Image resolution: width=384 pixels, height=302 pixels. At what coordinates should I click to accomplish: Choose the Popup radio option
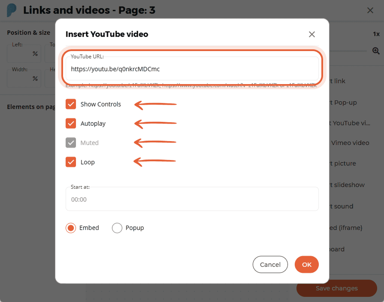(x=117, y=228)
